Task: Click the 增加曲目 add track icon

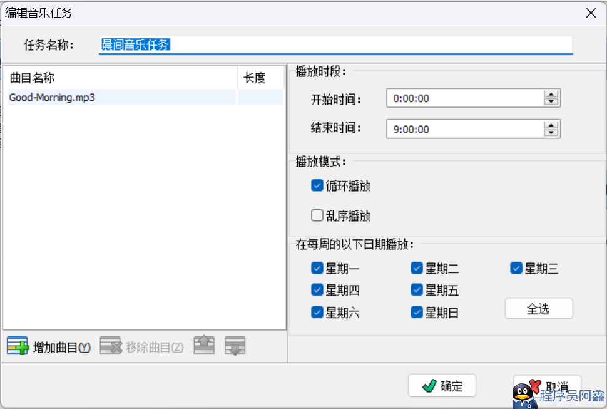Action: (18, 346)
